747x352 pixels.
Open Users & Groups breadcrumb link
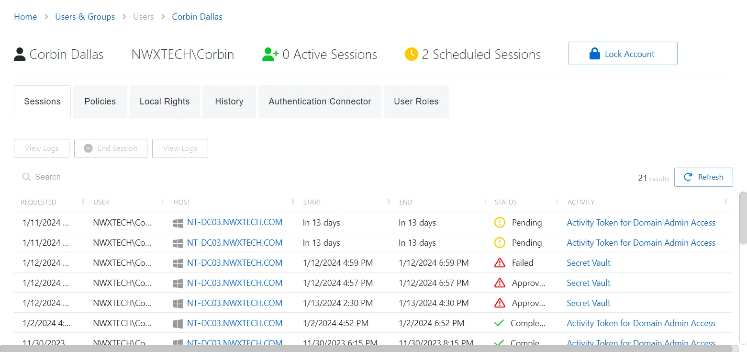click(85, 17)
